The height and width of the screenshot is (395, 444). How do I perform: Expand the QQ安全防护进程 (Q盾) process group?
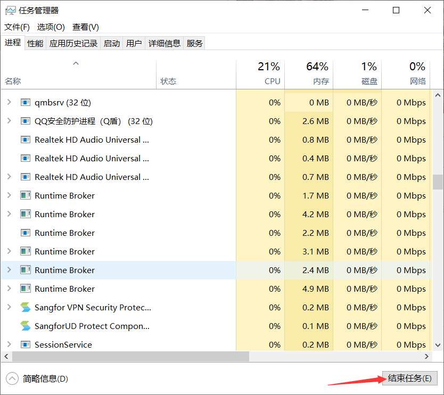(x=9, y=121)
